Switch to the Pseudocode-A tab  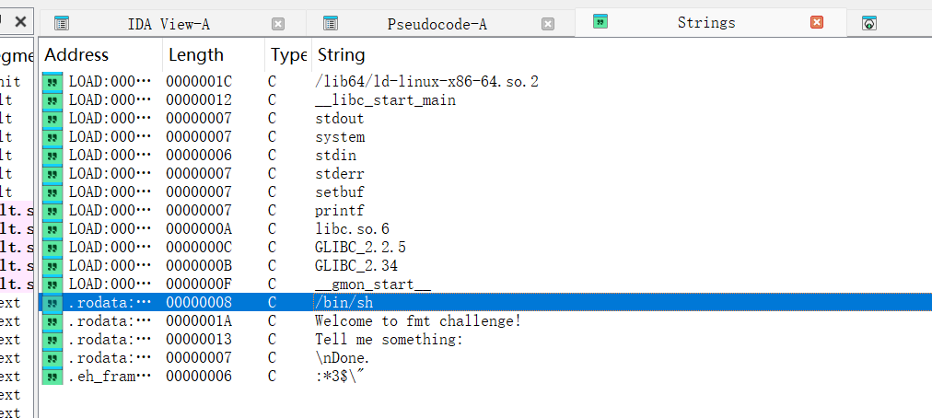coord(437,24)
